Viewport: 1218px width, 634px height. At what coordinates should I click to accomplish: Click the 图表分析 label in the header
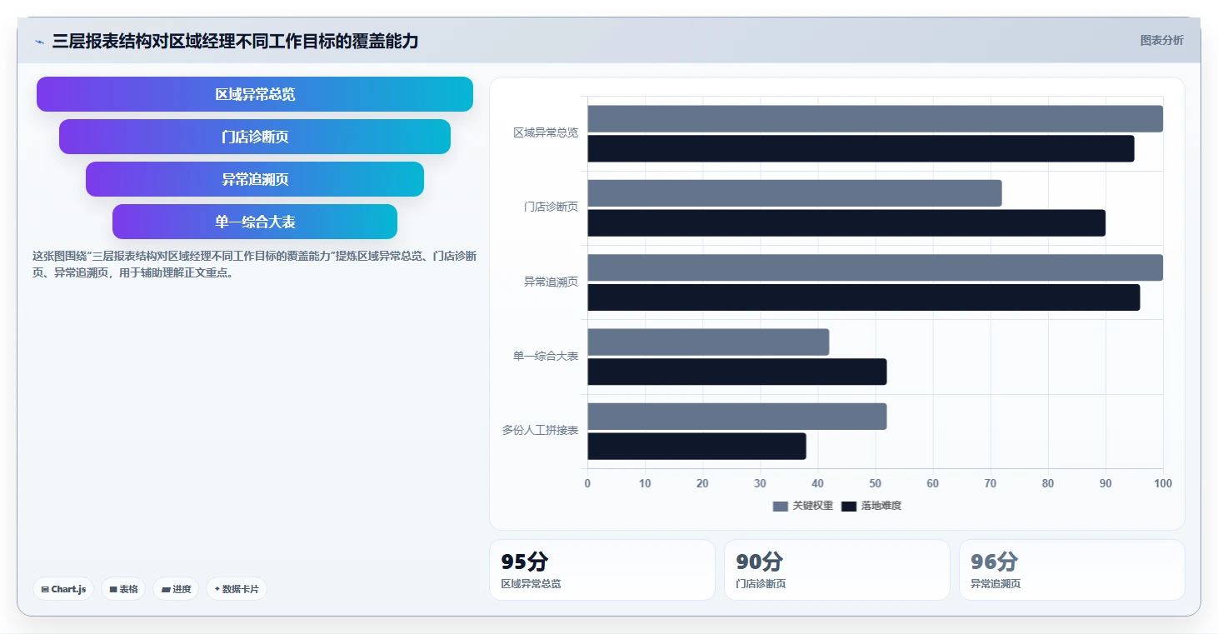[1161, 40]
